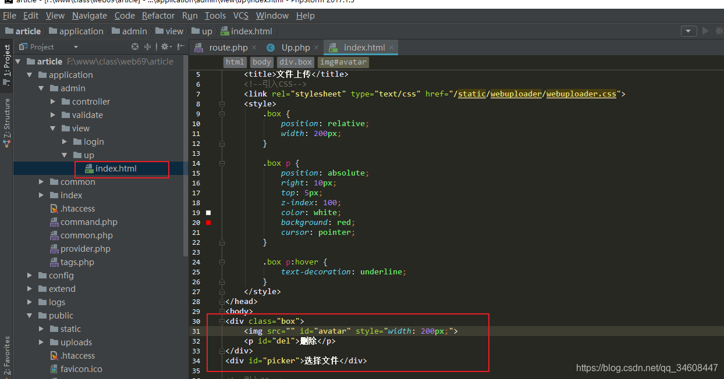Select the div.box breadcrumb in the editor
Viewport: 724px width, 379px height.
[296, 62]
